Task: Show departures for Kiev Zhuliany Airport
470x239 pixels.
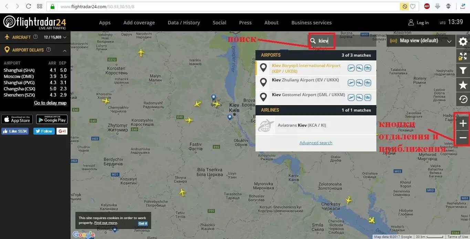Action: [351, 83]
